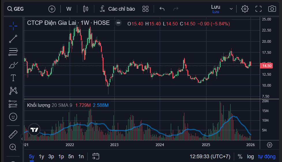The image size is (282, 162).
Task: Take a chart snapshot with camera icon
Action: click(x=272, y=9)
